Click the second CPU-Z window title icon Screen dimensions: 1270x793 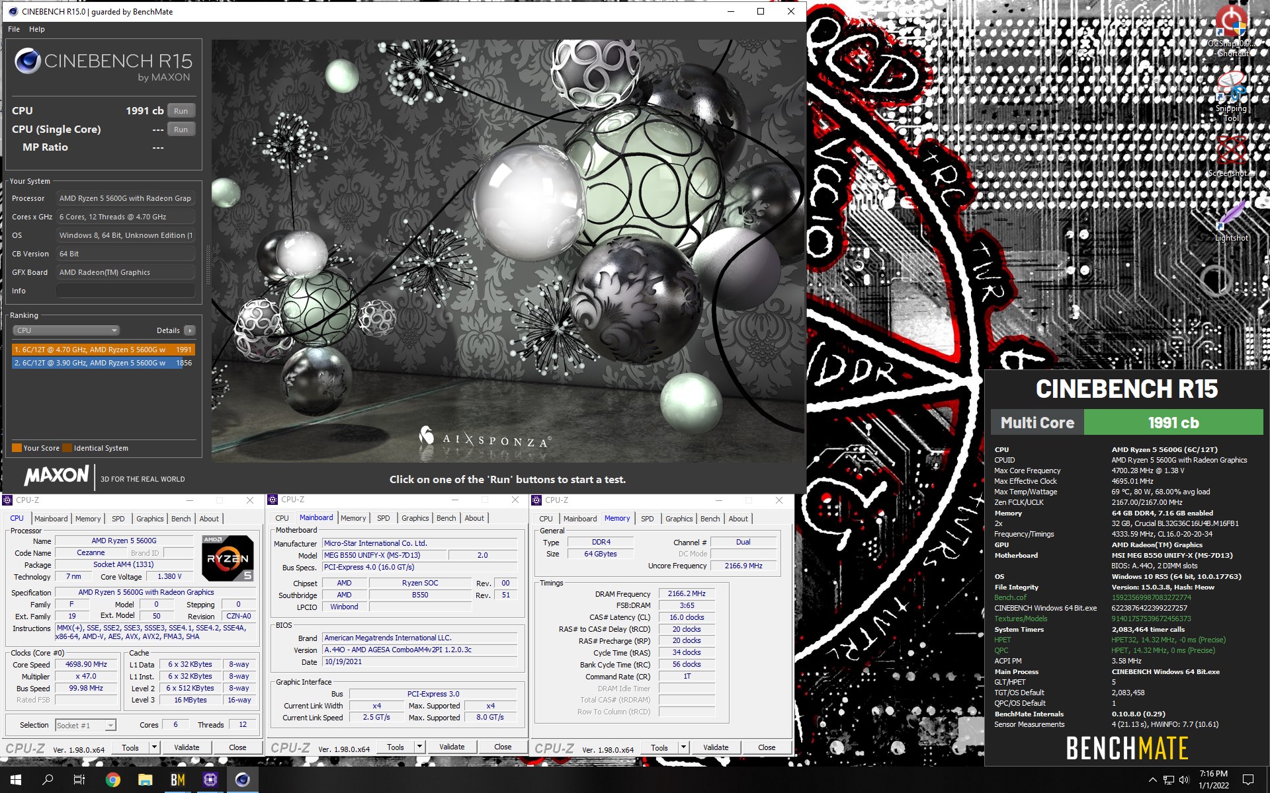pos(273,500)
